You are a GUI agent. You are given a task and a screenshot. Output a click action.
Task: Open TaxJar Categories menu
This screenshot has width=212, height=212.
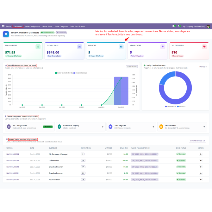(61, 26)
